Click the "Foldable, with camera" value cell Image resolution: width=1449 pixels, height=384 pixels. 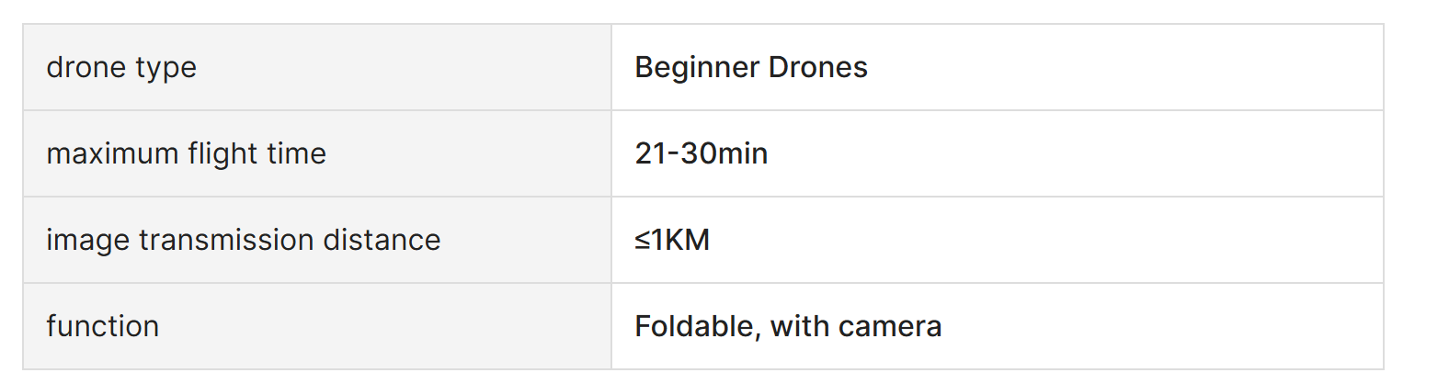[998, 326]
